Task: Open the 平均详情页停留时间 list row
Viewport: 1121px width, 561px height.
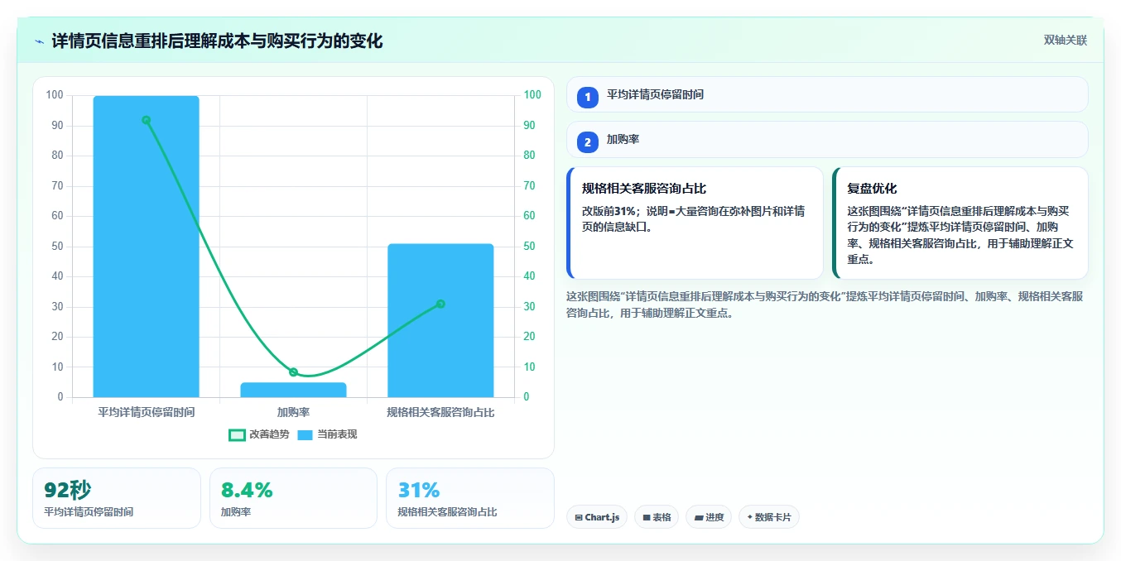Action: 827,94
